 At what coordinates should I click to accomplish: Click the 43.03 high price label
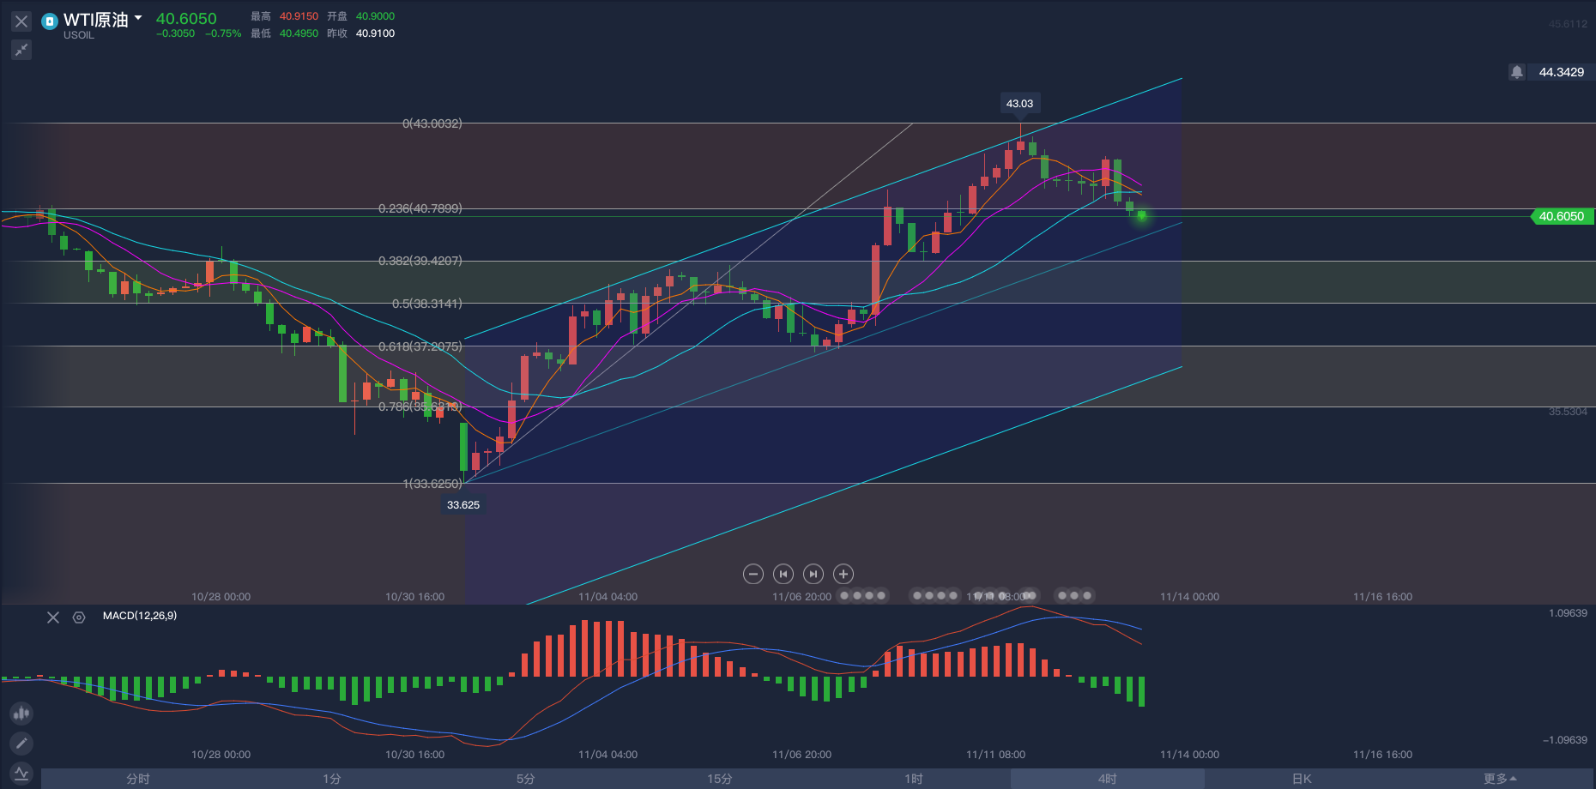[1019, 104]
